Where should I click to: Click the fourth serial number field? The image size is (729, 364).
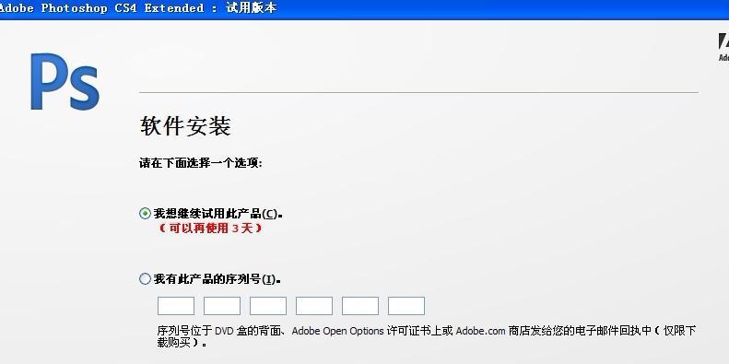click(x=314, y=306)
